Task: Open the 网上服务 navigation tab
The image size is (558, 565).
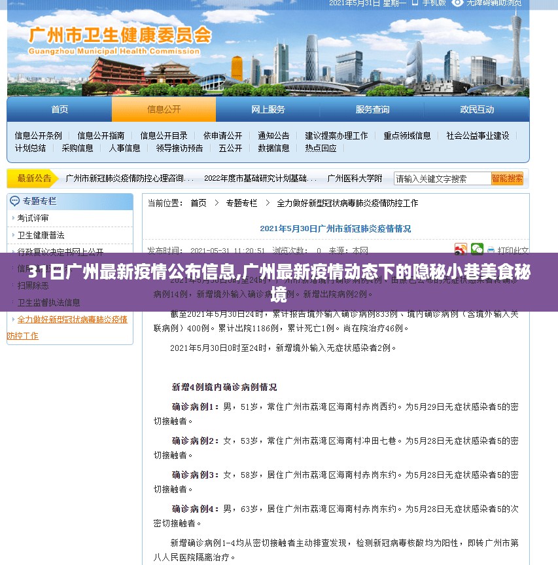Action: [268, 109]
